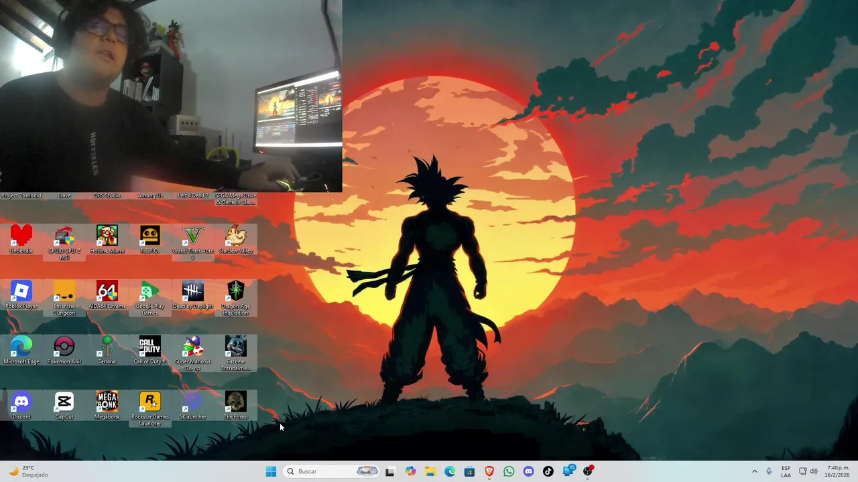Select the SKlauncher desktop icon
Image resolution: width=858 pixels, height=482 pixels.
(x=193, y=406)
